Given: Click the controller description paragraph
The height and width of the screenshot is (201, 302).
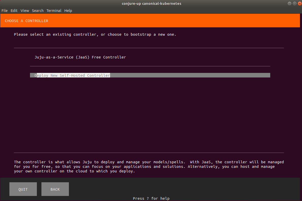Looking at the screenshot, I should [149, 167].
